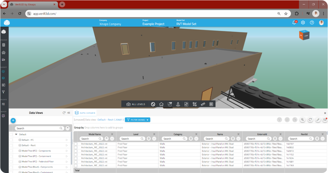Screen dimensions: 328x173
Task: Collapse the Data Views panel with double arrows
Action: pyautogui.click(x=68, y=113)
